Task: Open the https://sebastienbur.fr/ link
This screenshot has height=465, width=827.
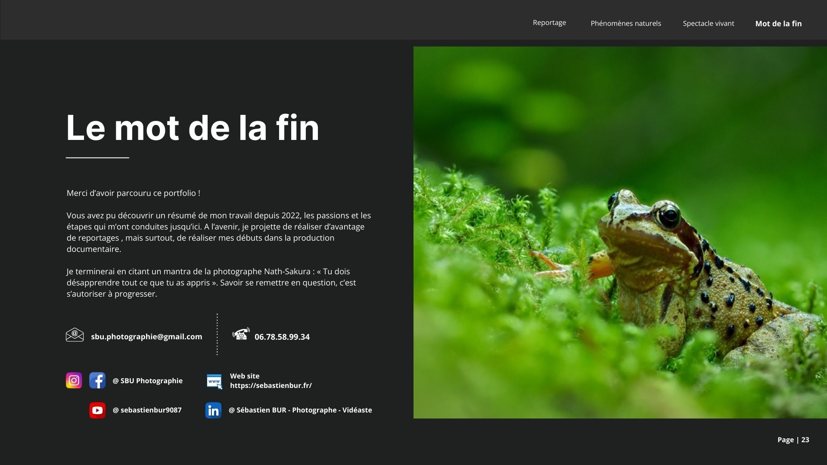Action: click(x=271, y=386)
